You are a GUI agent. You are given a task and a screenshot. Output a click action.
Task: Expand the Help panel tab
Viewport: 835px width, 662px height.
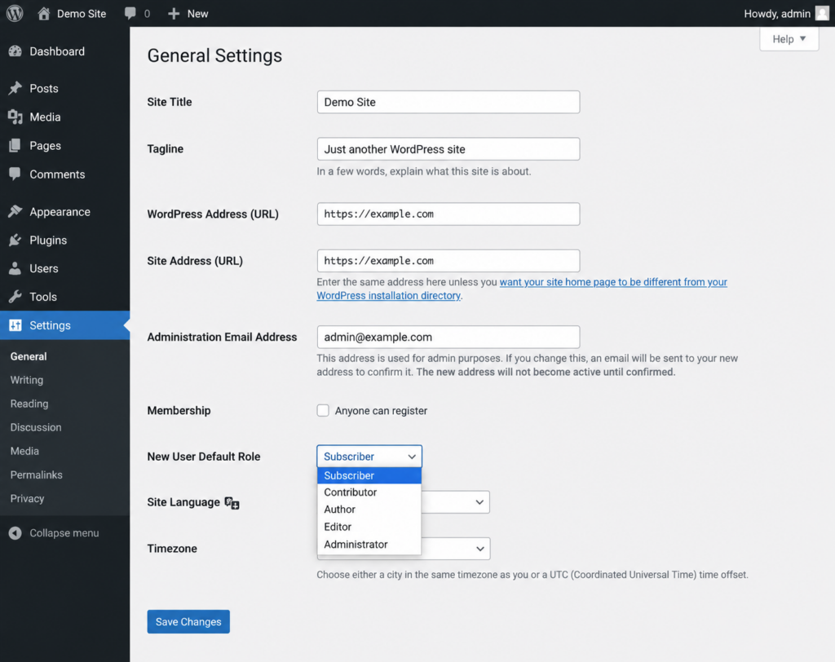789,39
